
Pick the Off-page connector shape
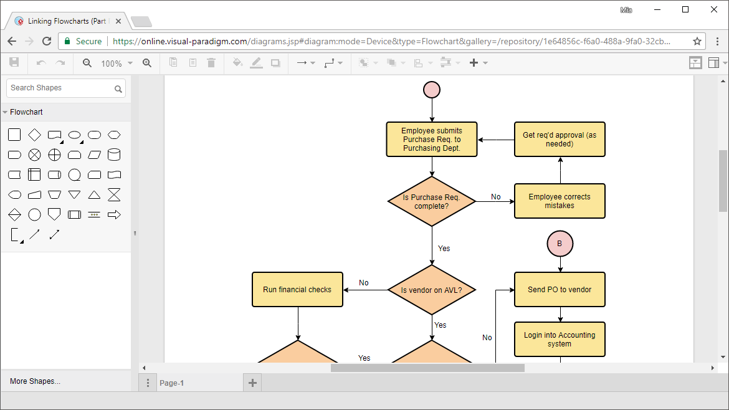pos(54,214)
